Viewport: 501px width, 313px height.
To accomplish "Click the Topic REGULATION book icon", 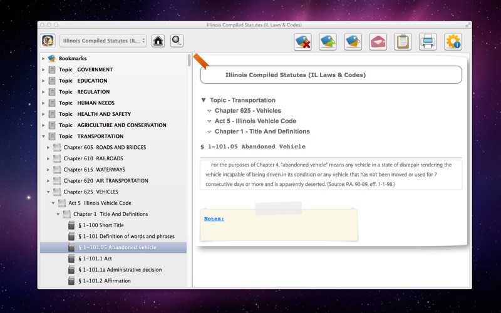I will point(52,92).
